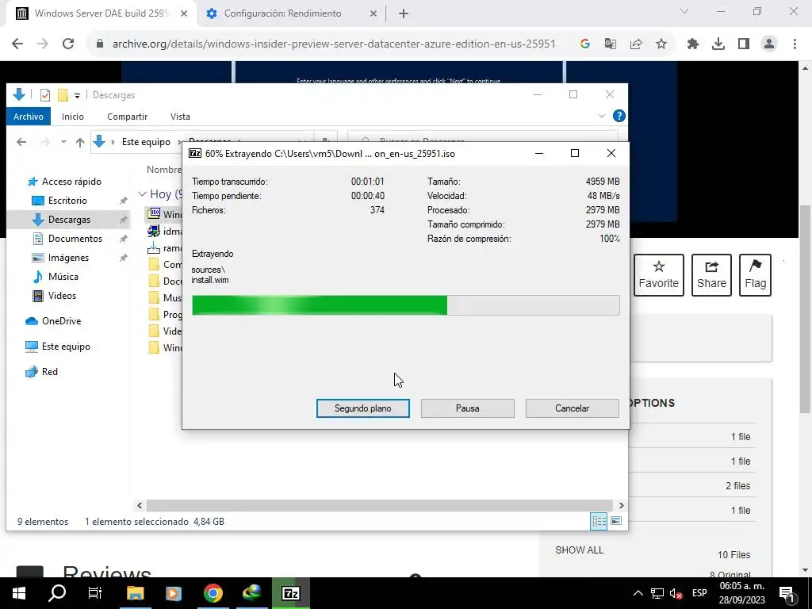812x609 pixels.
Task: Select Acceso rápido in navigation pane
Action: click(x=71, y=182)
